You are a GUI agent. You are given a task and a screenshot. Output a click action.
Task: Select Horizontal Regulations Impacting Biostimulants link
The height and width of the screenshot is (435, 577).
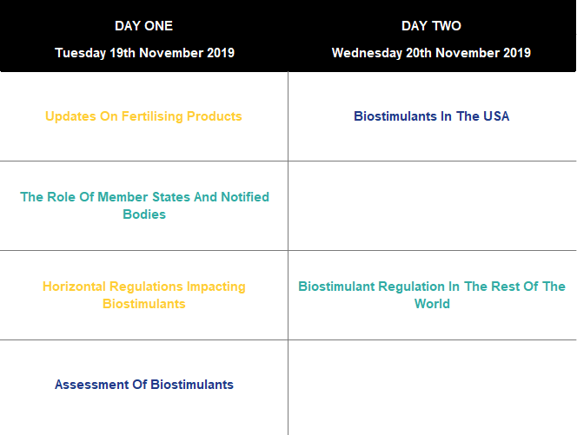click(x=144, y=295)
